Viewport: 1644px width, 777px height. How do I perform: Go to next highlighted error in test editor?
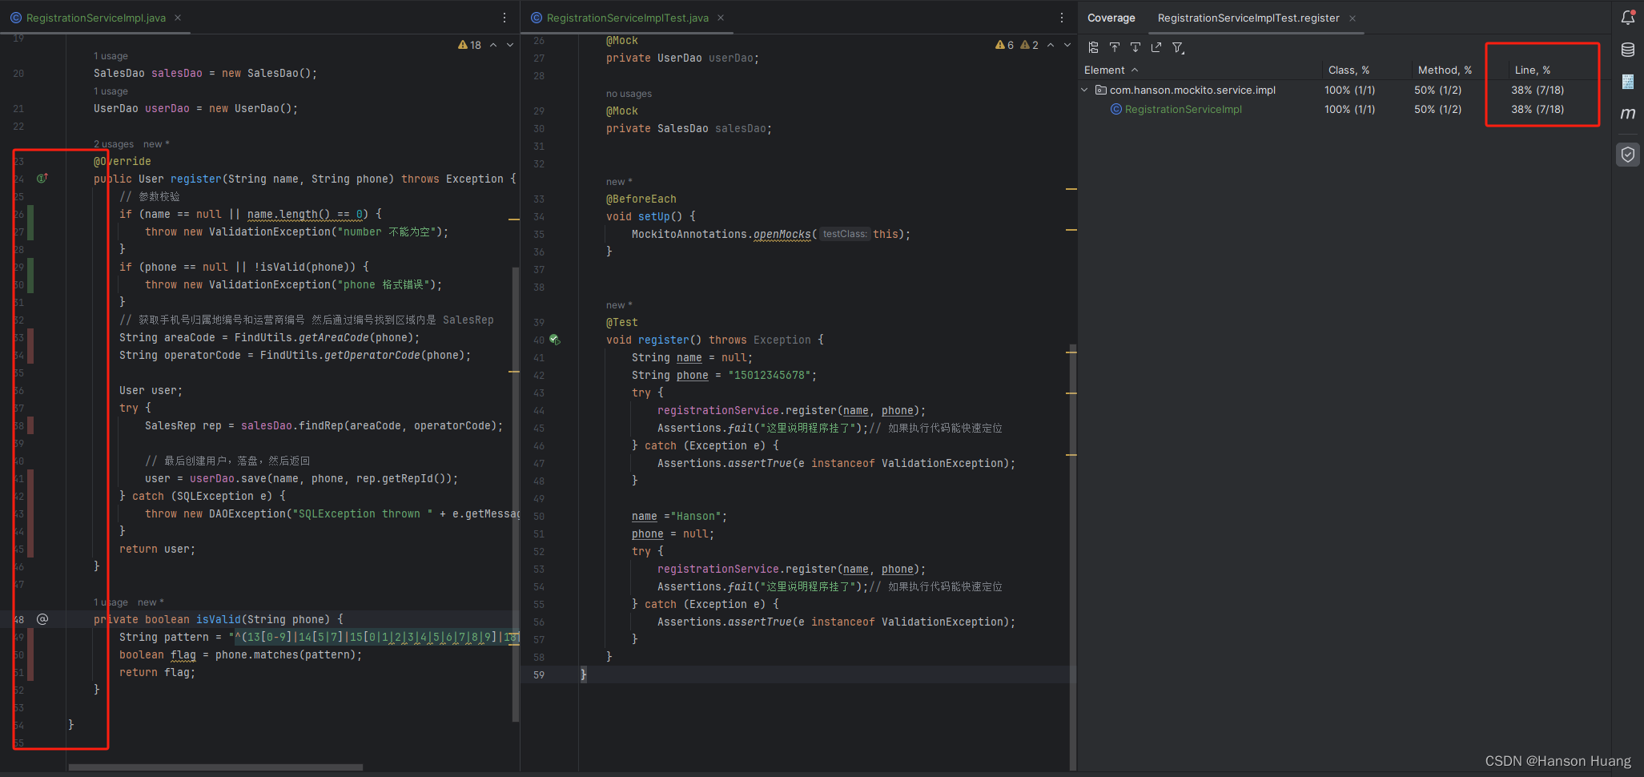[x=1067, y=45]
